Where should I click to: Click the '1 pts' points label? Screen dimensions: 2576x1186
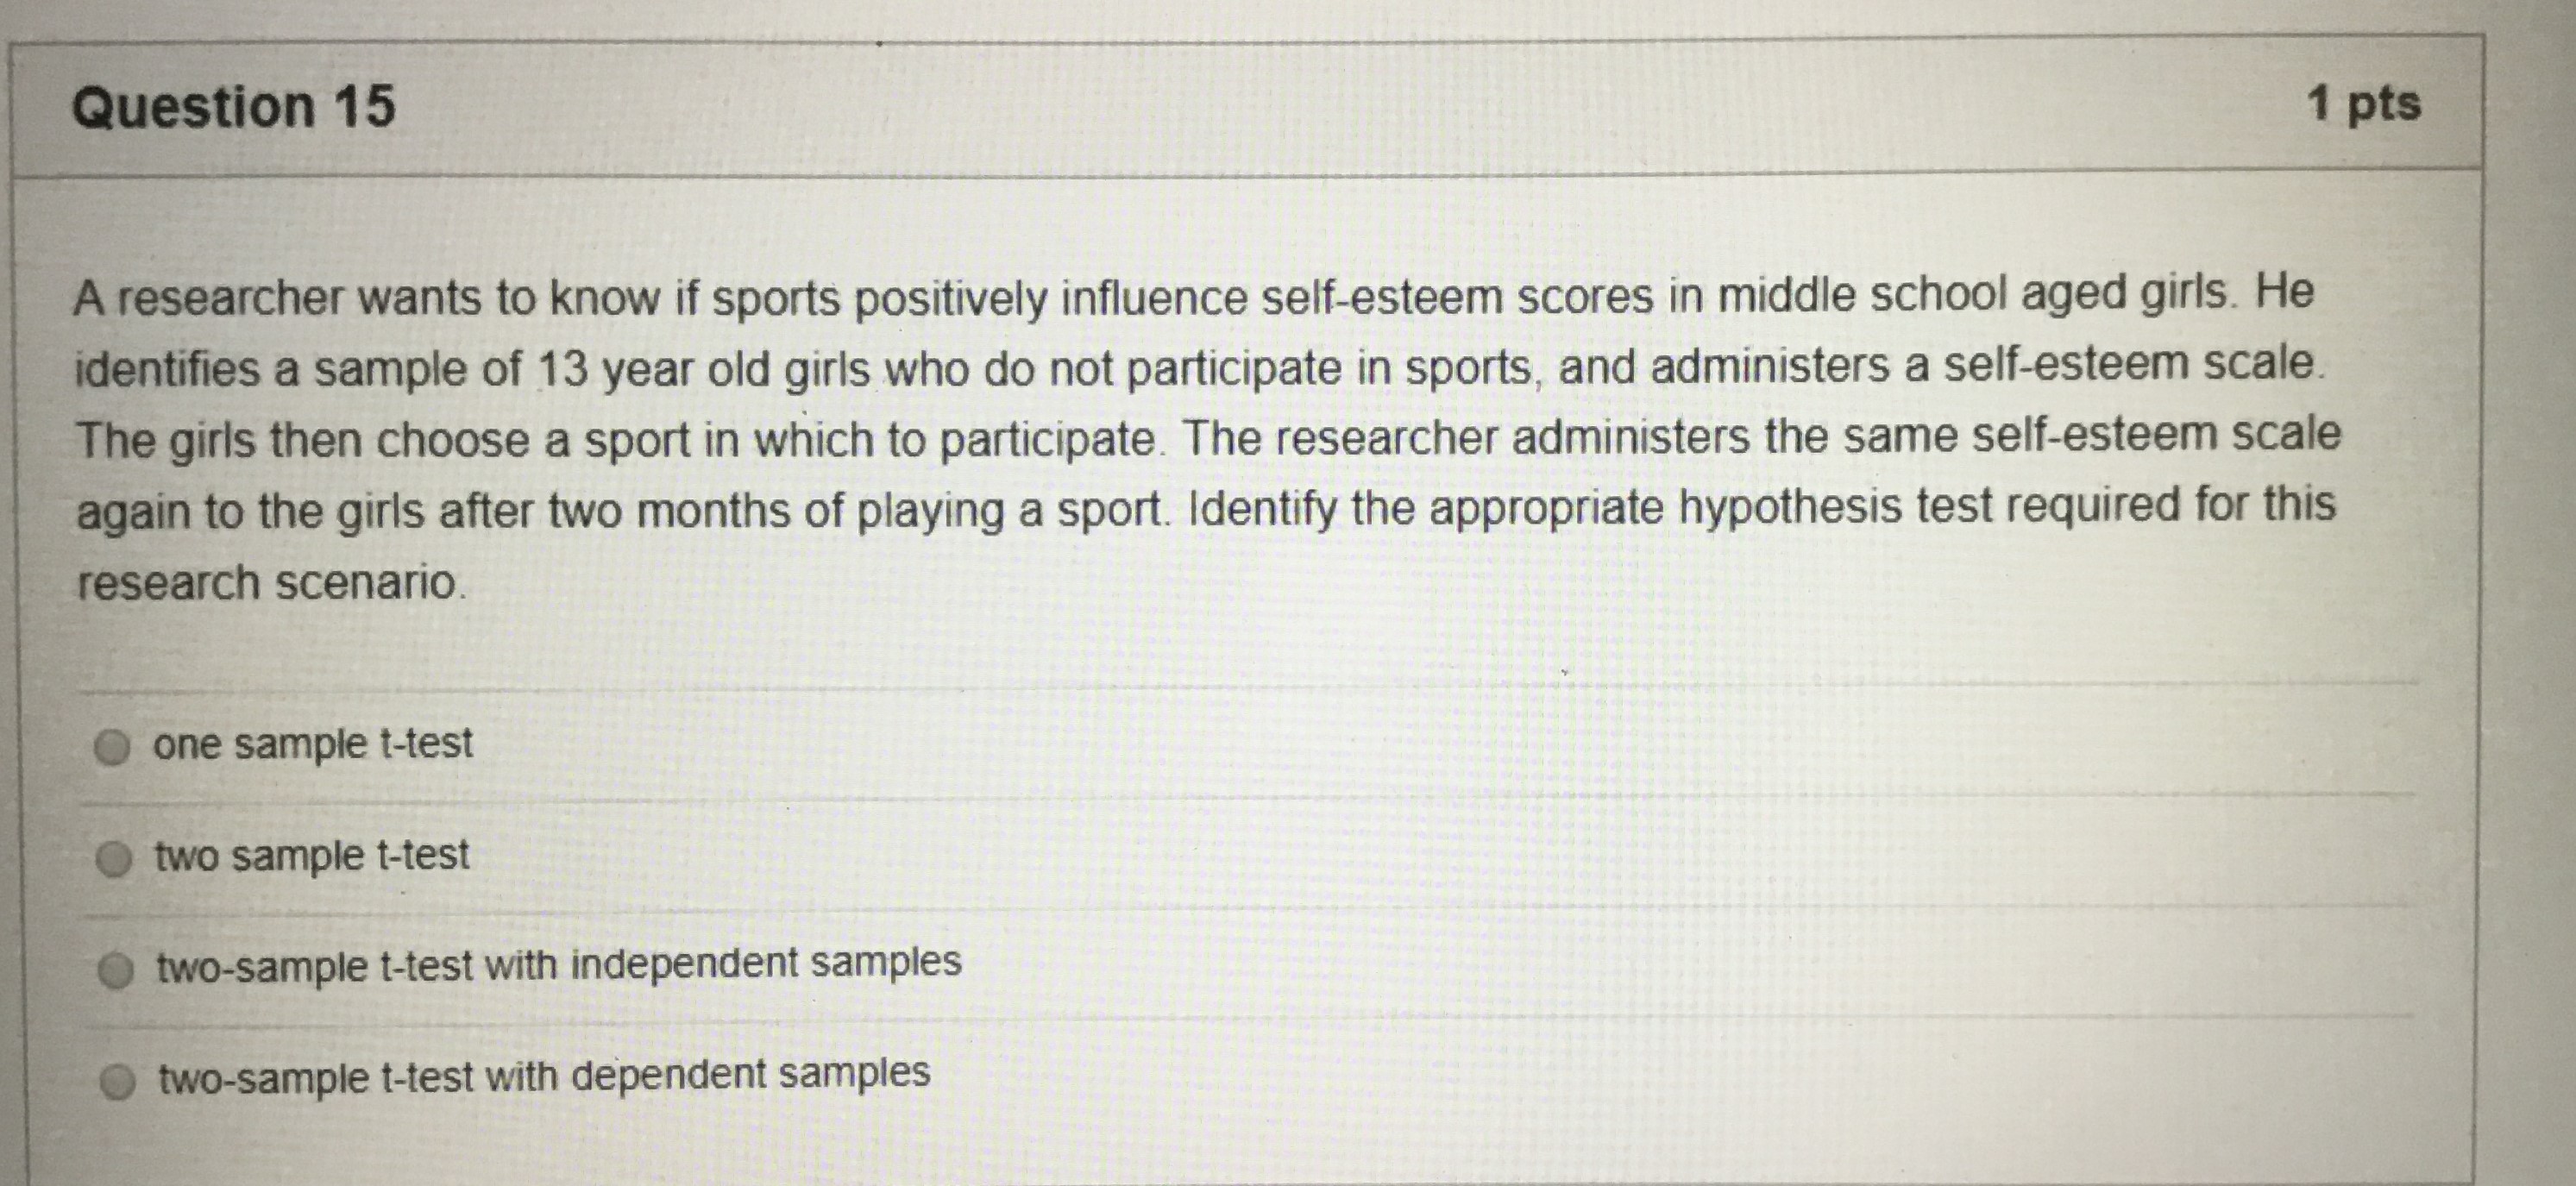pos(2364,103)
